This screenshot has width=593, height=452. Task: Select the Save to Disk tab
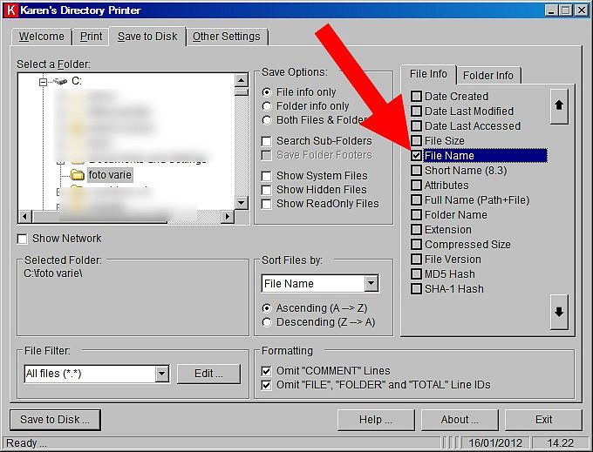(147, 37)
